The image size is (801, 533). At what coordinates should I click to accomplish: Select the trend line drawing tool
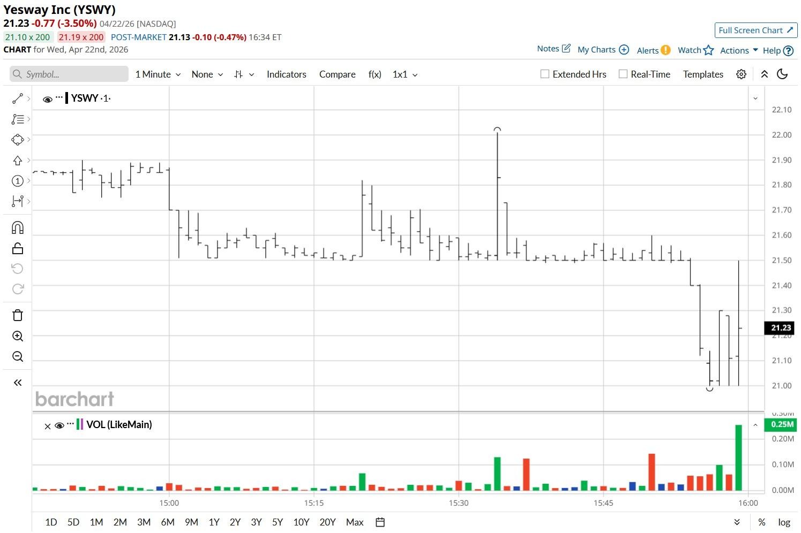(18, 98)
